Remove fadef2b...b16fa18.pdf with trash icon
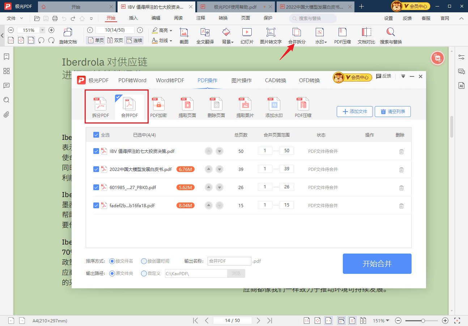The width and height of the screenshot is (468, 326). point(401,206)
